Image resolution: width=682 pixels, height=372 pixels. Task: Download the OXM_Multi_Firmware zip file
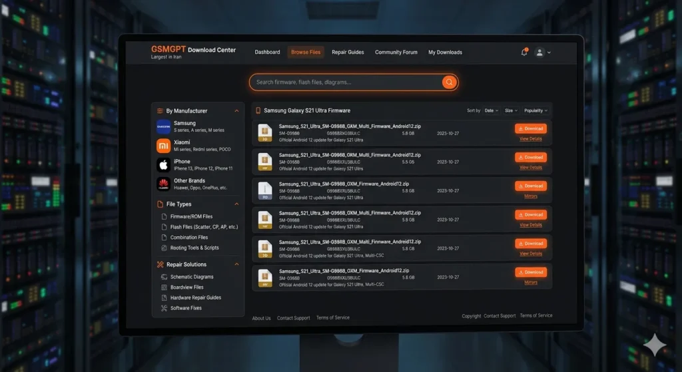tap(531, 215)
